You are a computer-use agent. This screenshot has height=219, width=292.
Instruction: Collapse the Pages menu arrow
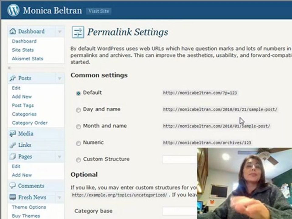pyautogui.click(x=60, y=157)
